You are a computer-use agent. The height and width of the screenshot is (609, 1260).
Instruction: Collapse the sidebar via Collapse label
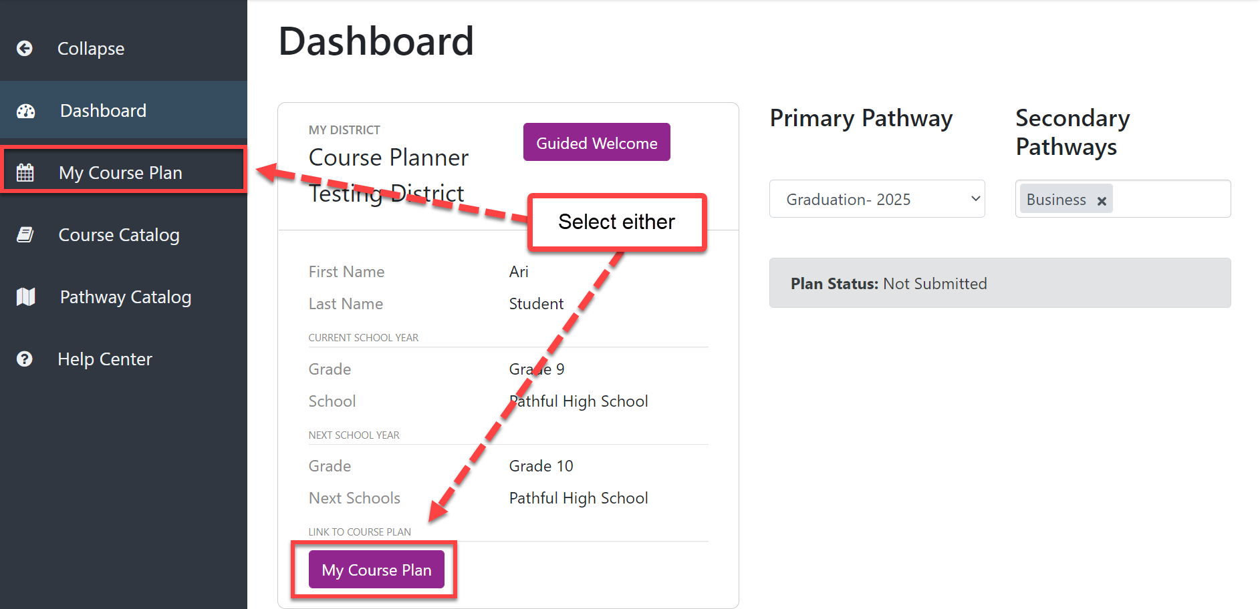pyautogui.click(x=91, y=49)
